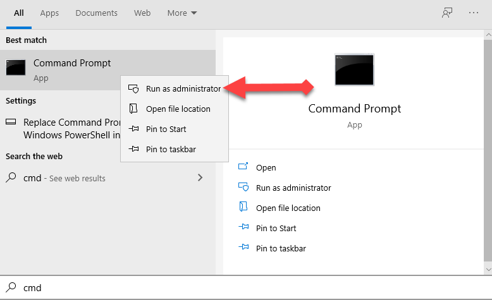
Task: Switch to the Documents tab
Action: [95, 13]
